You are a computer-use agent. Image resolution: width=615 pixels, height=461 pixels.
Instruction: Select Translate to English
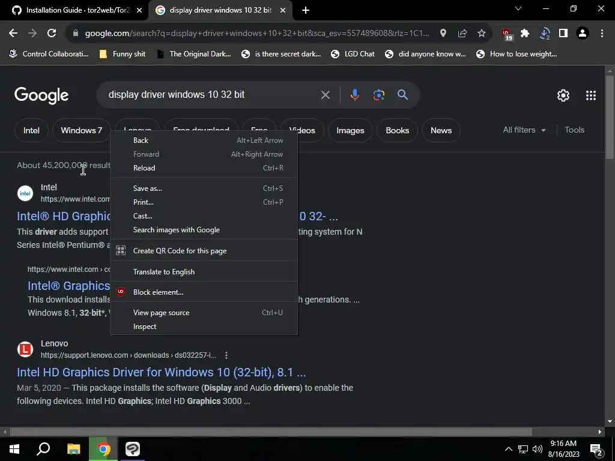point(204,272)
